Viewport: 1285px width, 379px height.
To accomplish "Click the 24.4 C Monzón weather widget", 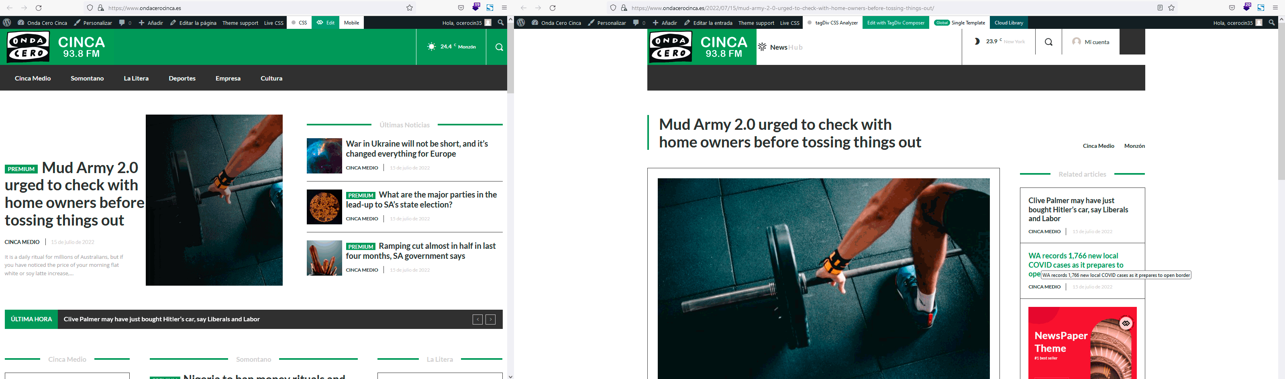I will (451, 47).
